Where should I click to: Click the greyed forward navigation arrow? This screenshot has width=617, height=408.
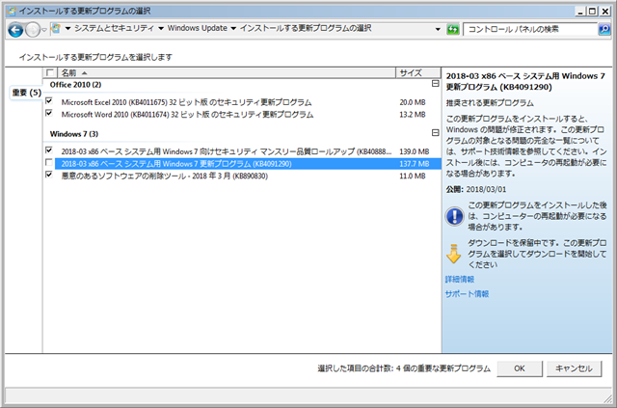(33, 30)
